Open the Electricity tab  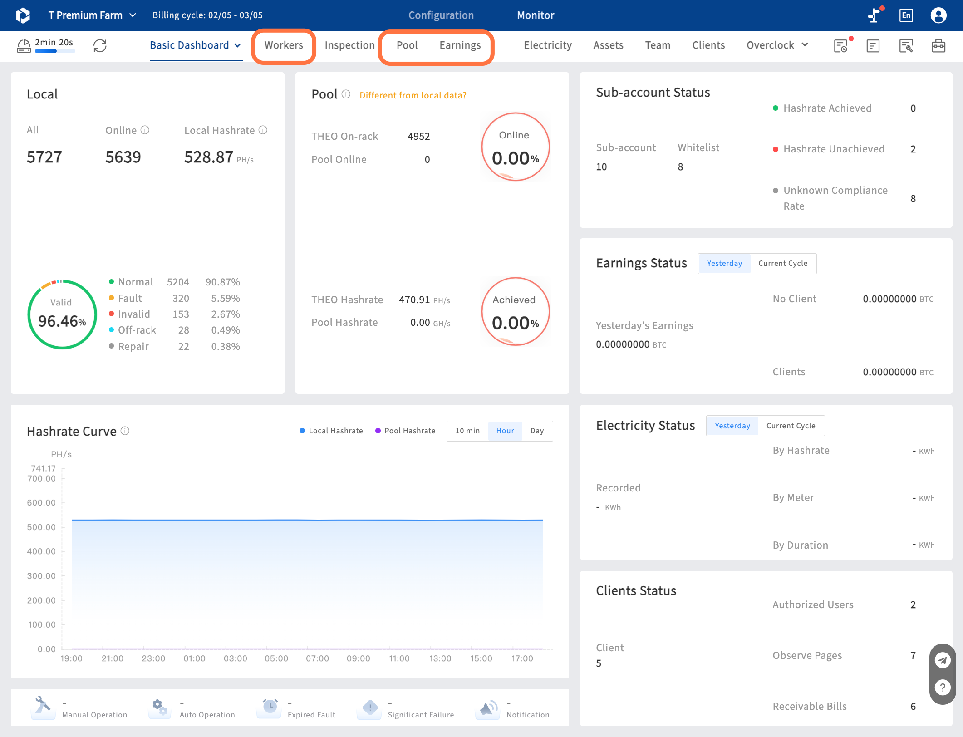(x=548, y=45)
